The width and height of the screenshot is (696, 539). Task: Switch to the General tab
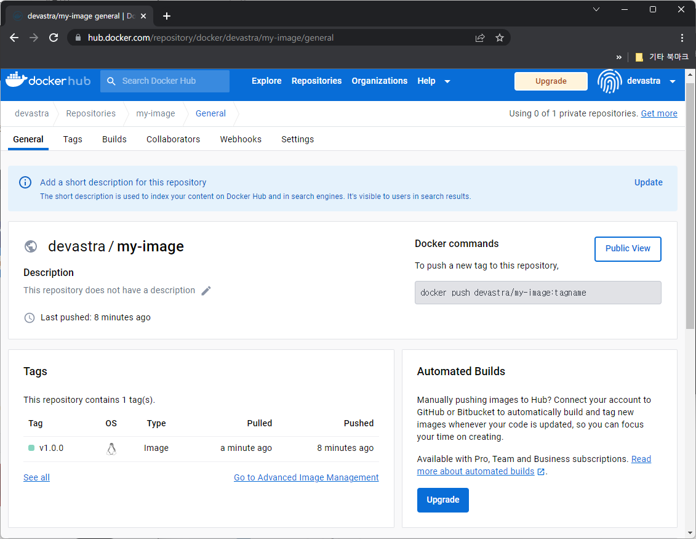(x=28, y=140)
